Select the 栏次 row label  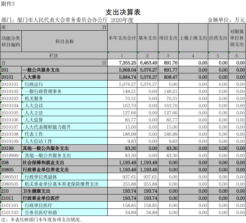click(x=53, y=56)
